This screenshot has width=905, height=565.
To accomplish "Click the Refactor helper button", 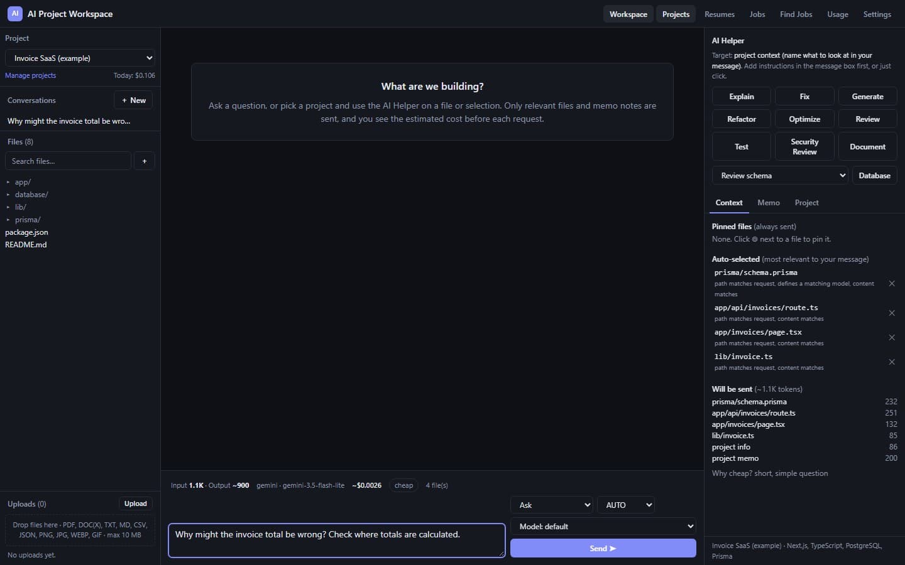I will coord(741,119).
